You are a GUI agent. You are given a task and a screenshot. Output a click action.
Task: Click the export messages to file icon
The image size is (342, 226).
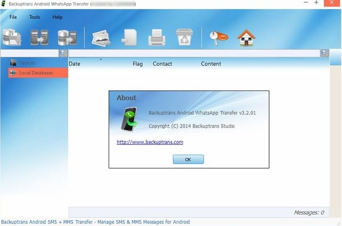coord(129,38)
